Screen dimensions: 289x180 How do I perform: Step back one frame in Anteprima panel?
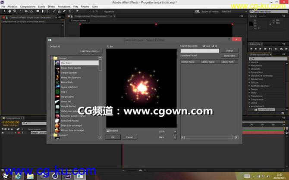click(x=256, y=49)
